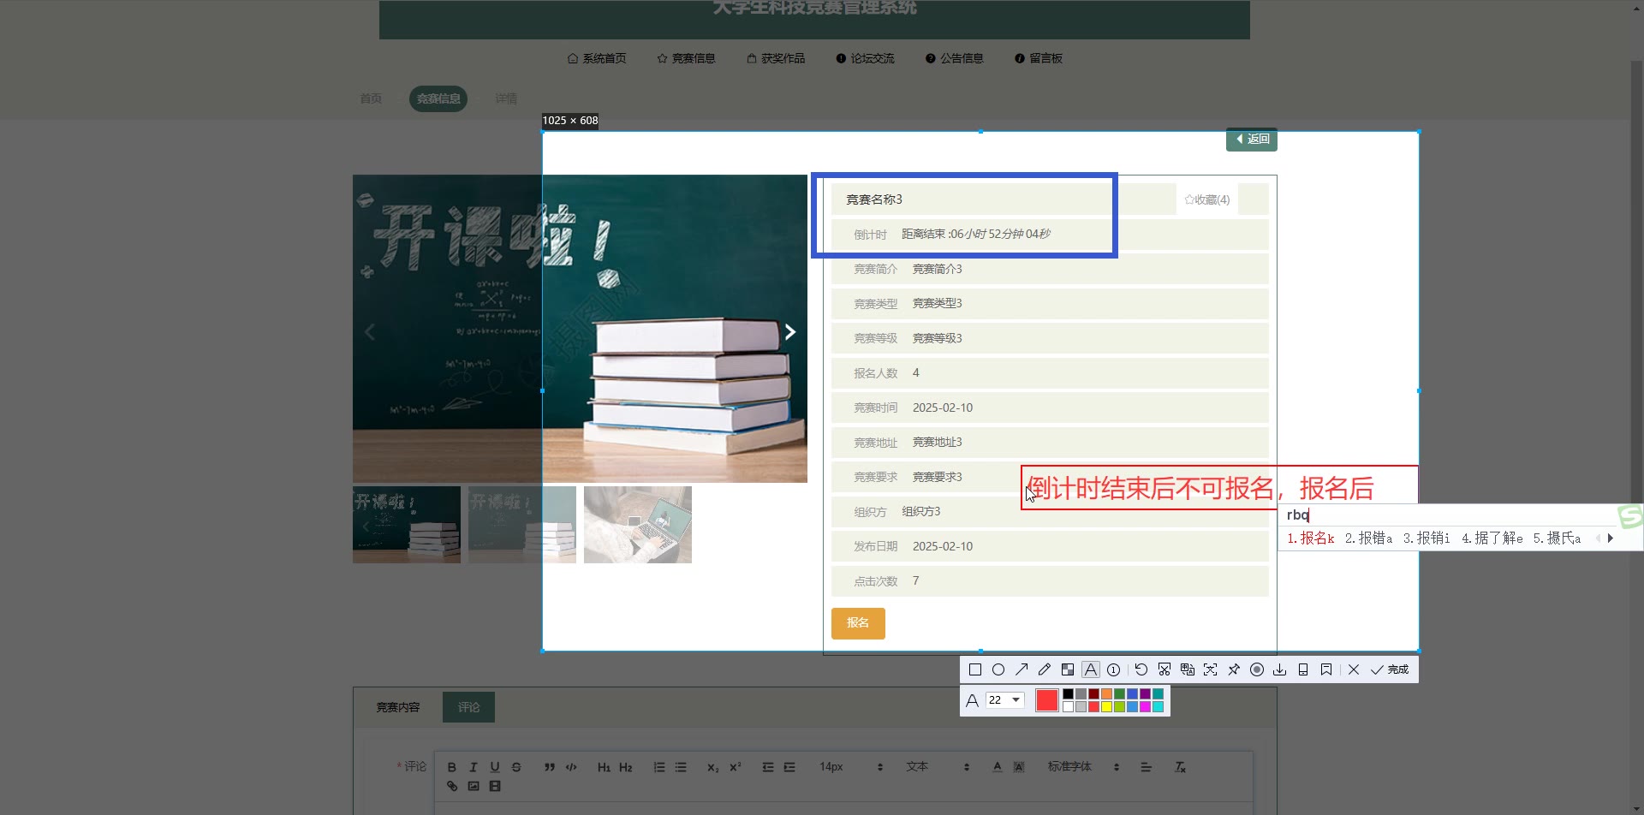Select the numbered step marker tool
1644x815 pixels.
pos(1114,669)
